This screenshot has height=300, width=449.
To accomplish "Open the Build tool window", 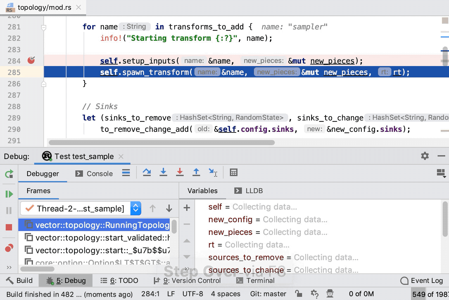I will [19, 280].
